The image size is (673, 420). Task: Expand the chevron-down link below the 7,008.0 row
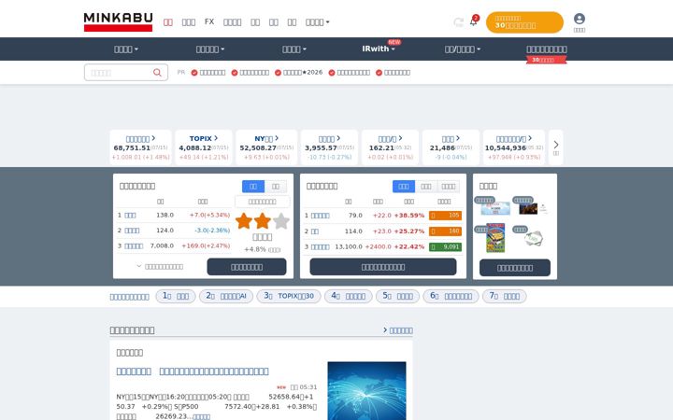coord(160,267)
